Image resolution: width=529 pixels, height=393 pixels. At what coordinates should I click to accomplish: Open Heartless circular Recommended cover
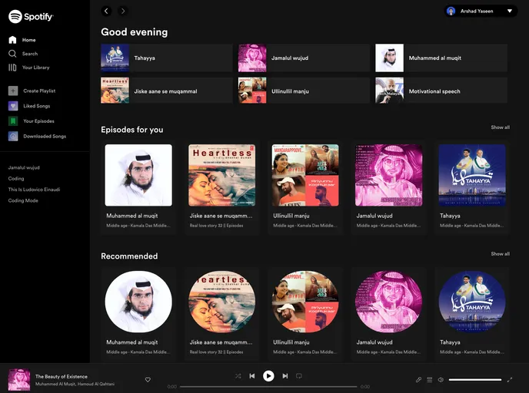click(221, 302)
